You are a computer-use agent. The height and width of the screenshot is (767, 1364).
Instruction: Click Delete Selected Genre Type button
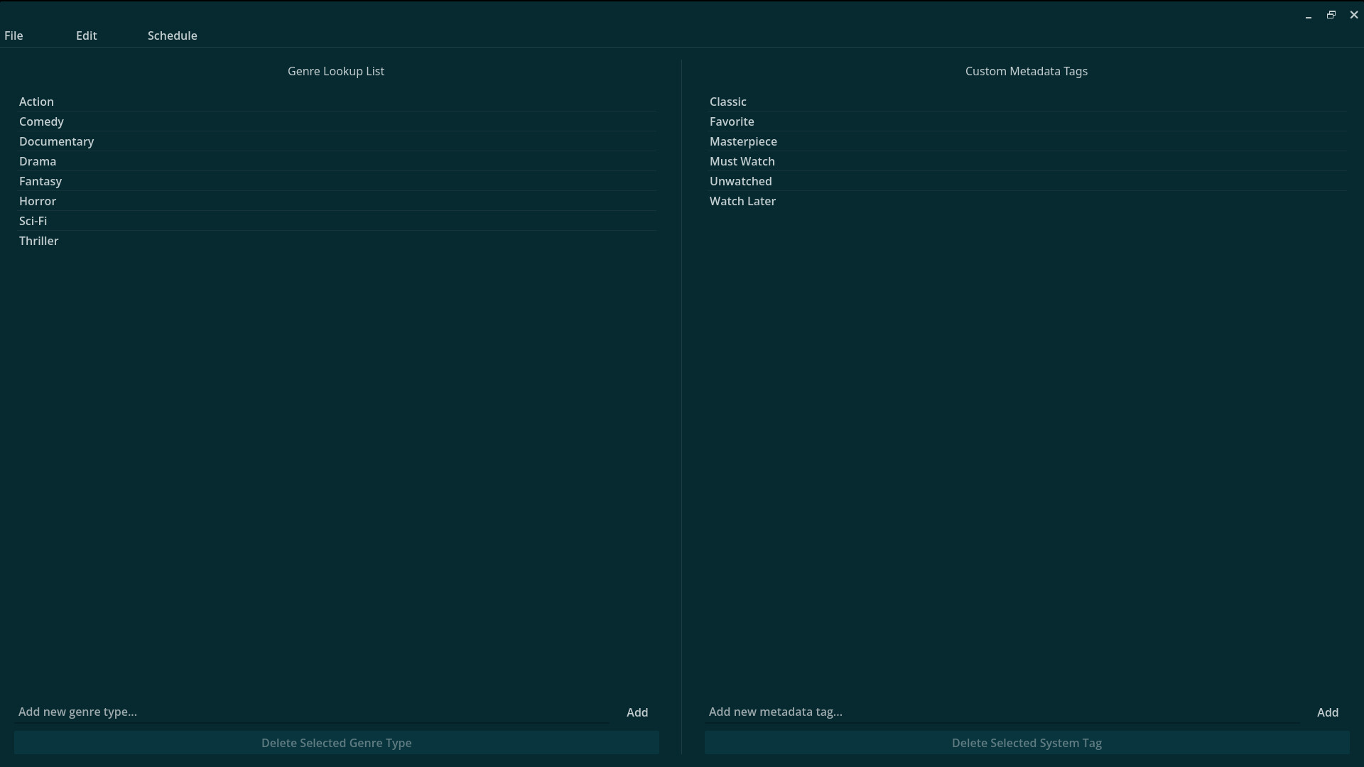pos(337,743)
